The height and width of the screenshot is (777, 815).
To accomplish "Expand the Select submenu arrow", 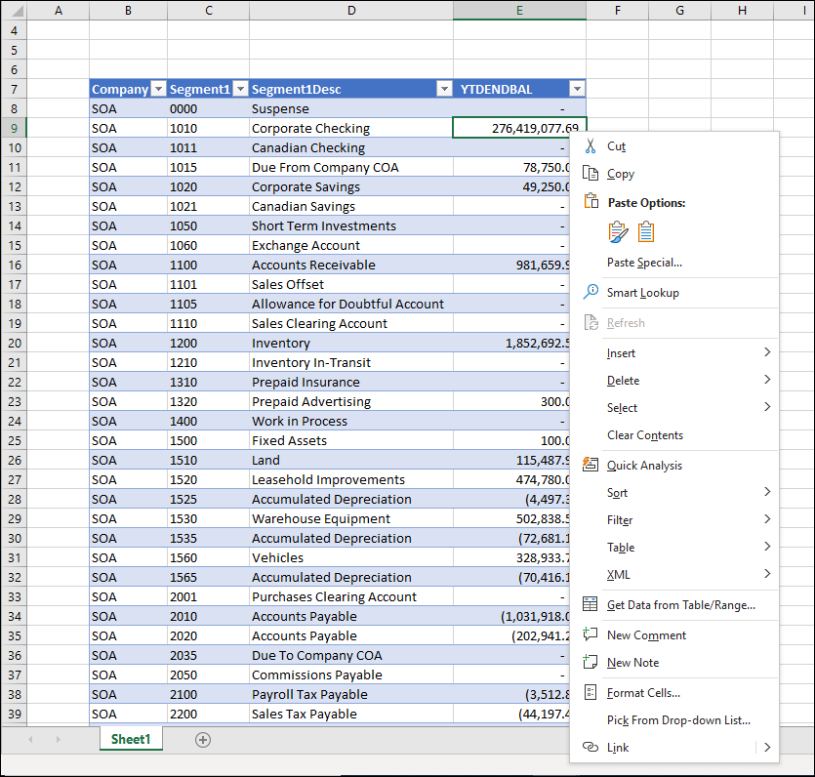I will (767, 406).
